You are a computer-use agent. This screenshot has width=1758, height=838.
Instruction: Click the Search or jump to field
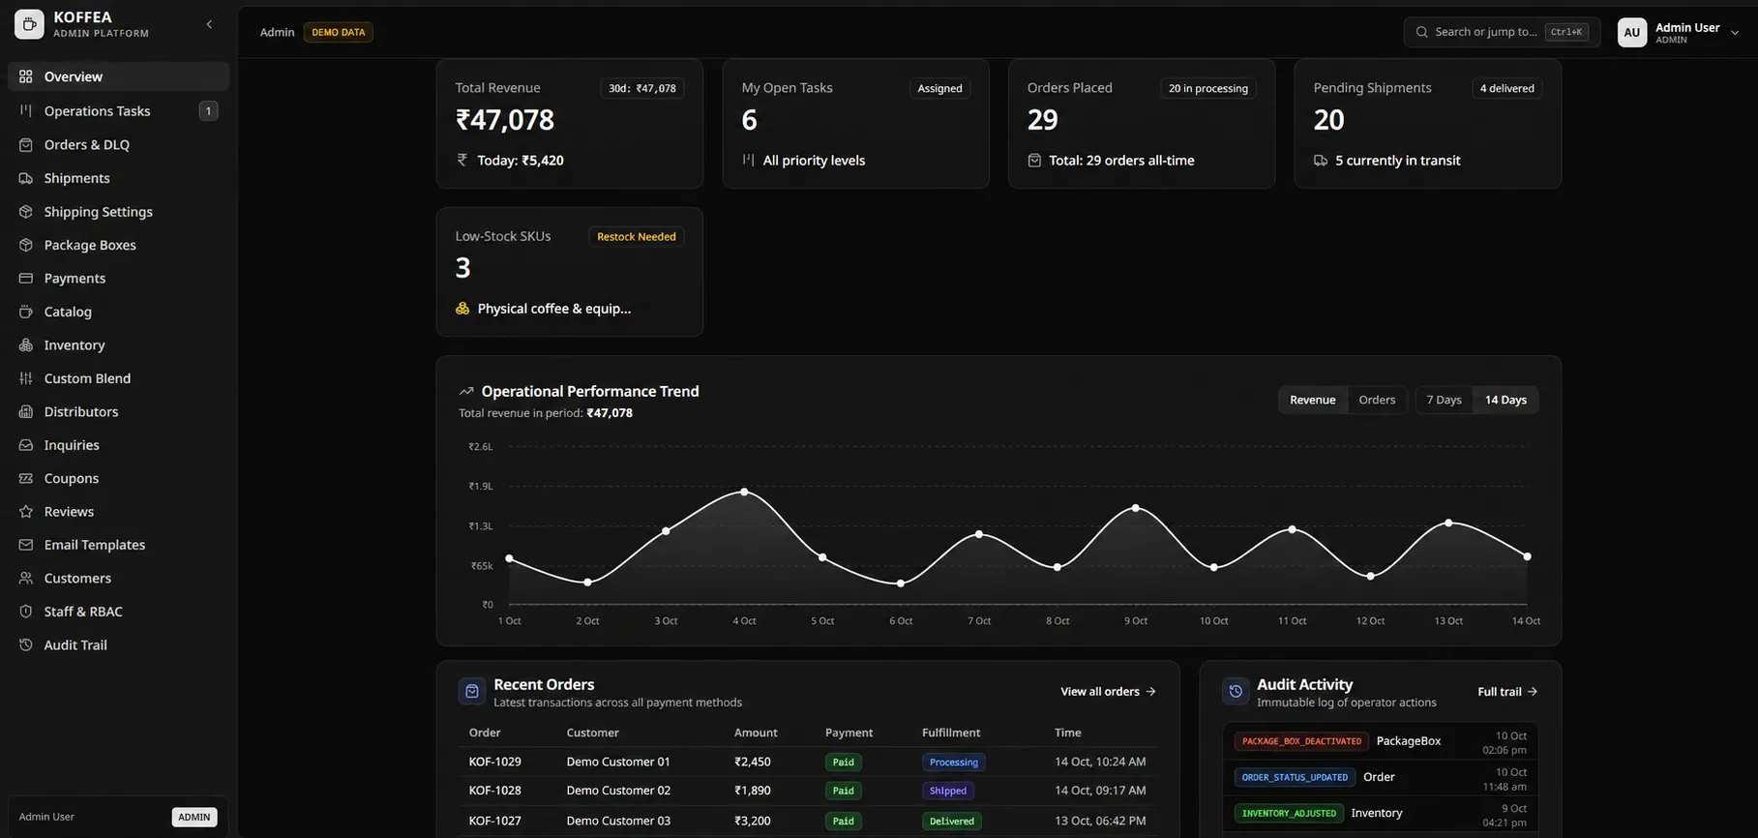[x=1502, y=32]
